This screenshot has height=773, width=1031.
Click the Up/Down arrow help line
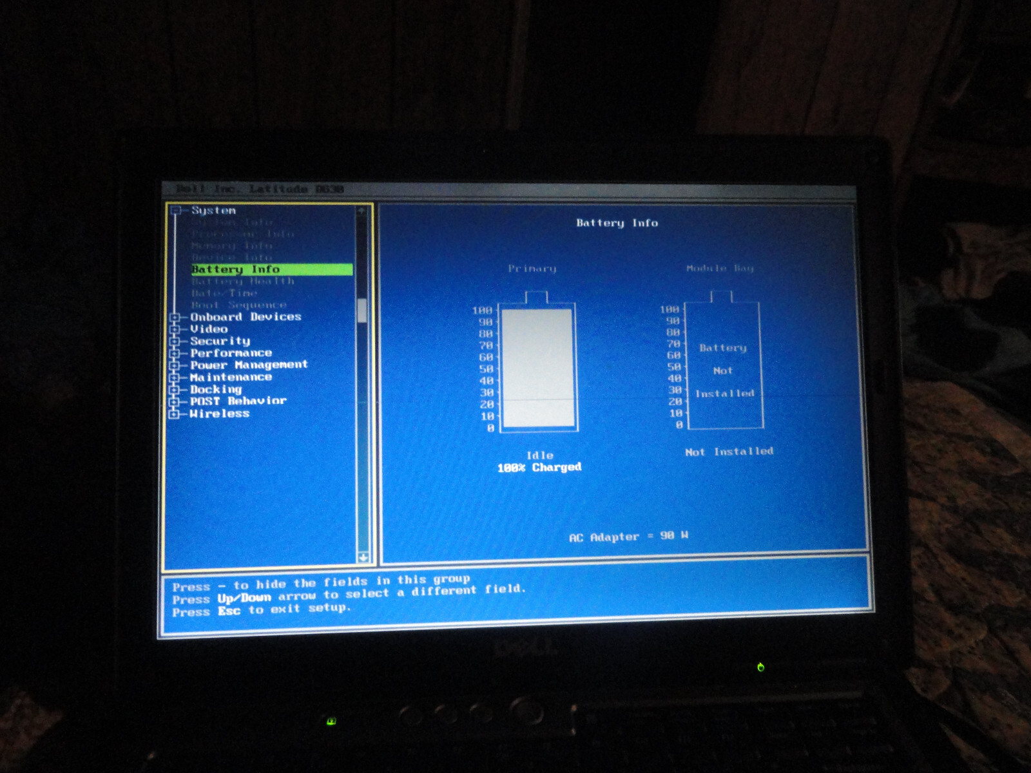tap(349, 594)
